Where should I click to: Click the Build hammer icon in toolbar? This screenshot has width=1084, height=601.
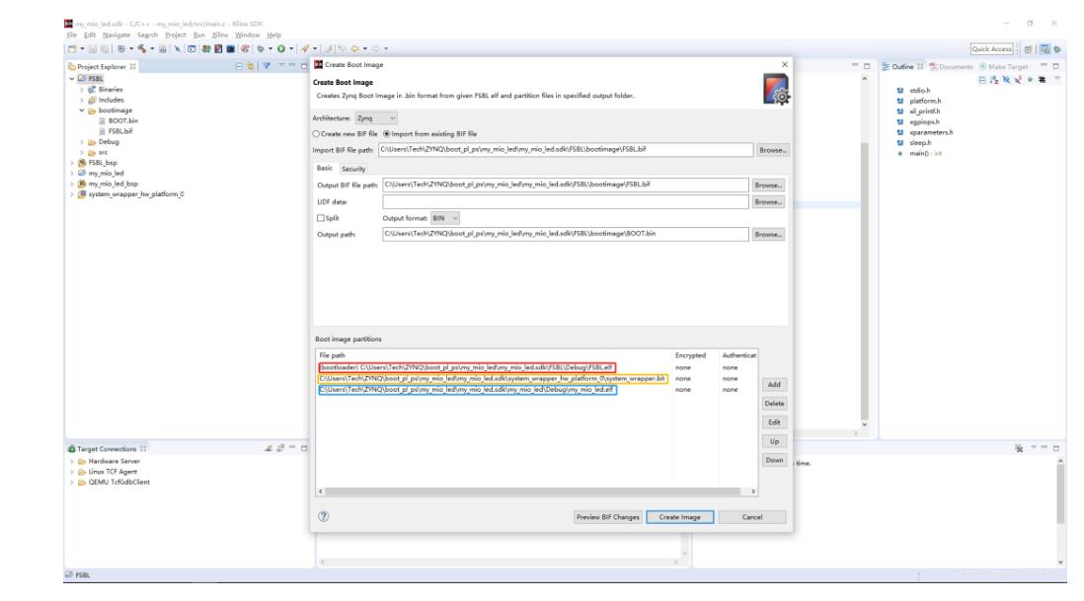142,49
